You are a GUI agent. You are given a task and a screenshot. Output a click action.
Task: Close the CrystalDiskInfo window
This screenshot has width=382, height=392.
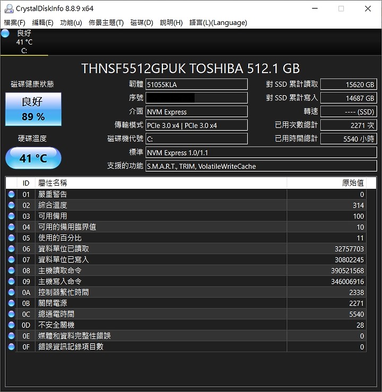point(368,8)
